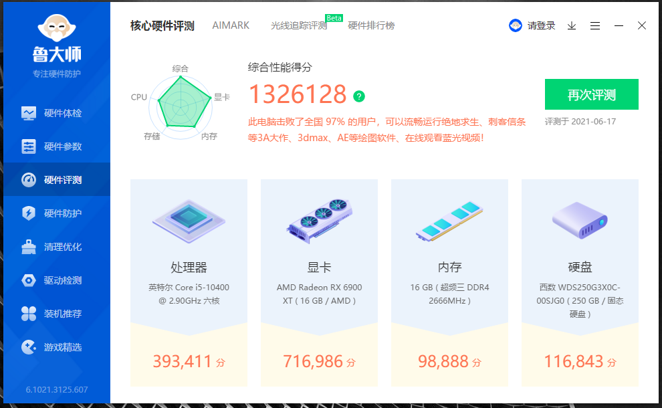The height and width of the screenshot is (408, 662).
Task: Switch to 核心硬件评测 tab
Action: point(162,26)
